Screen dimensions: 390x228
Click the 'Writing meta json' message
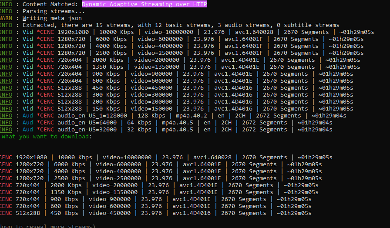tap(52, 18)
